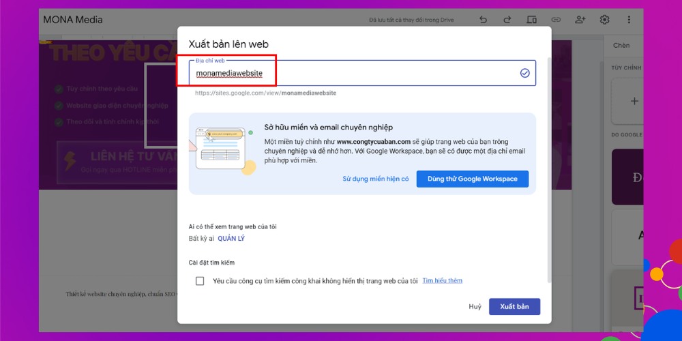Click the dialog's vertical scrollbar
Viewport: 682px width, 341px height.
pos(548,170)
